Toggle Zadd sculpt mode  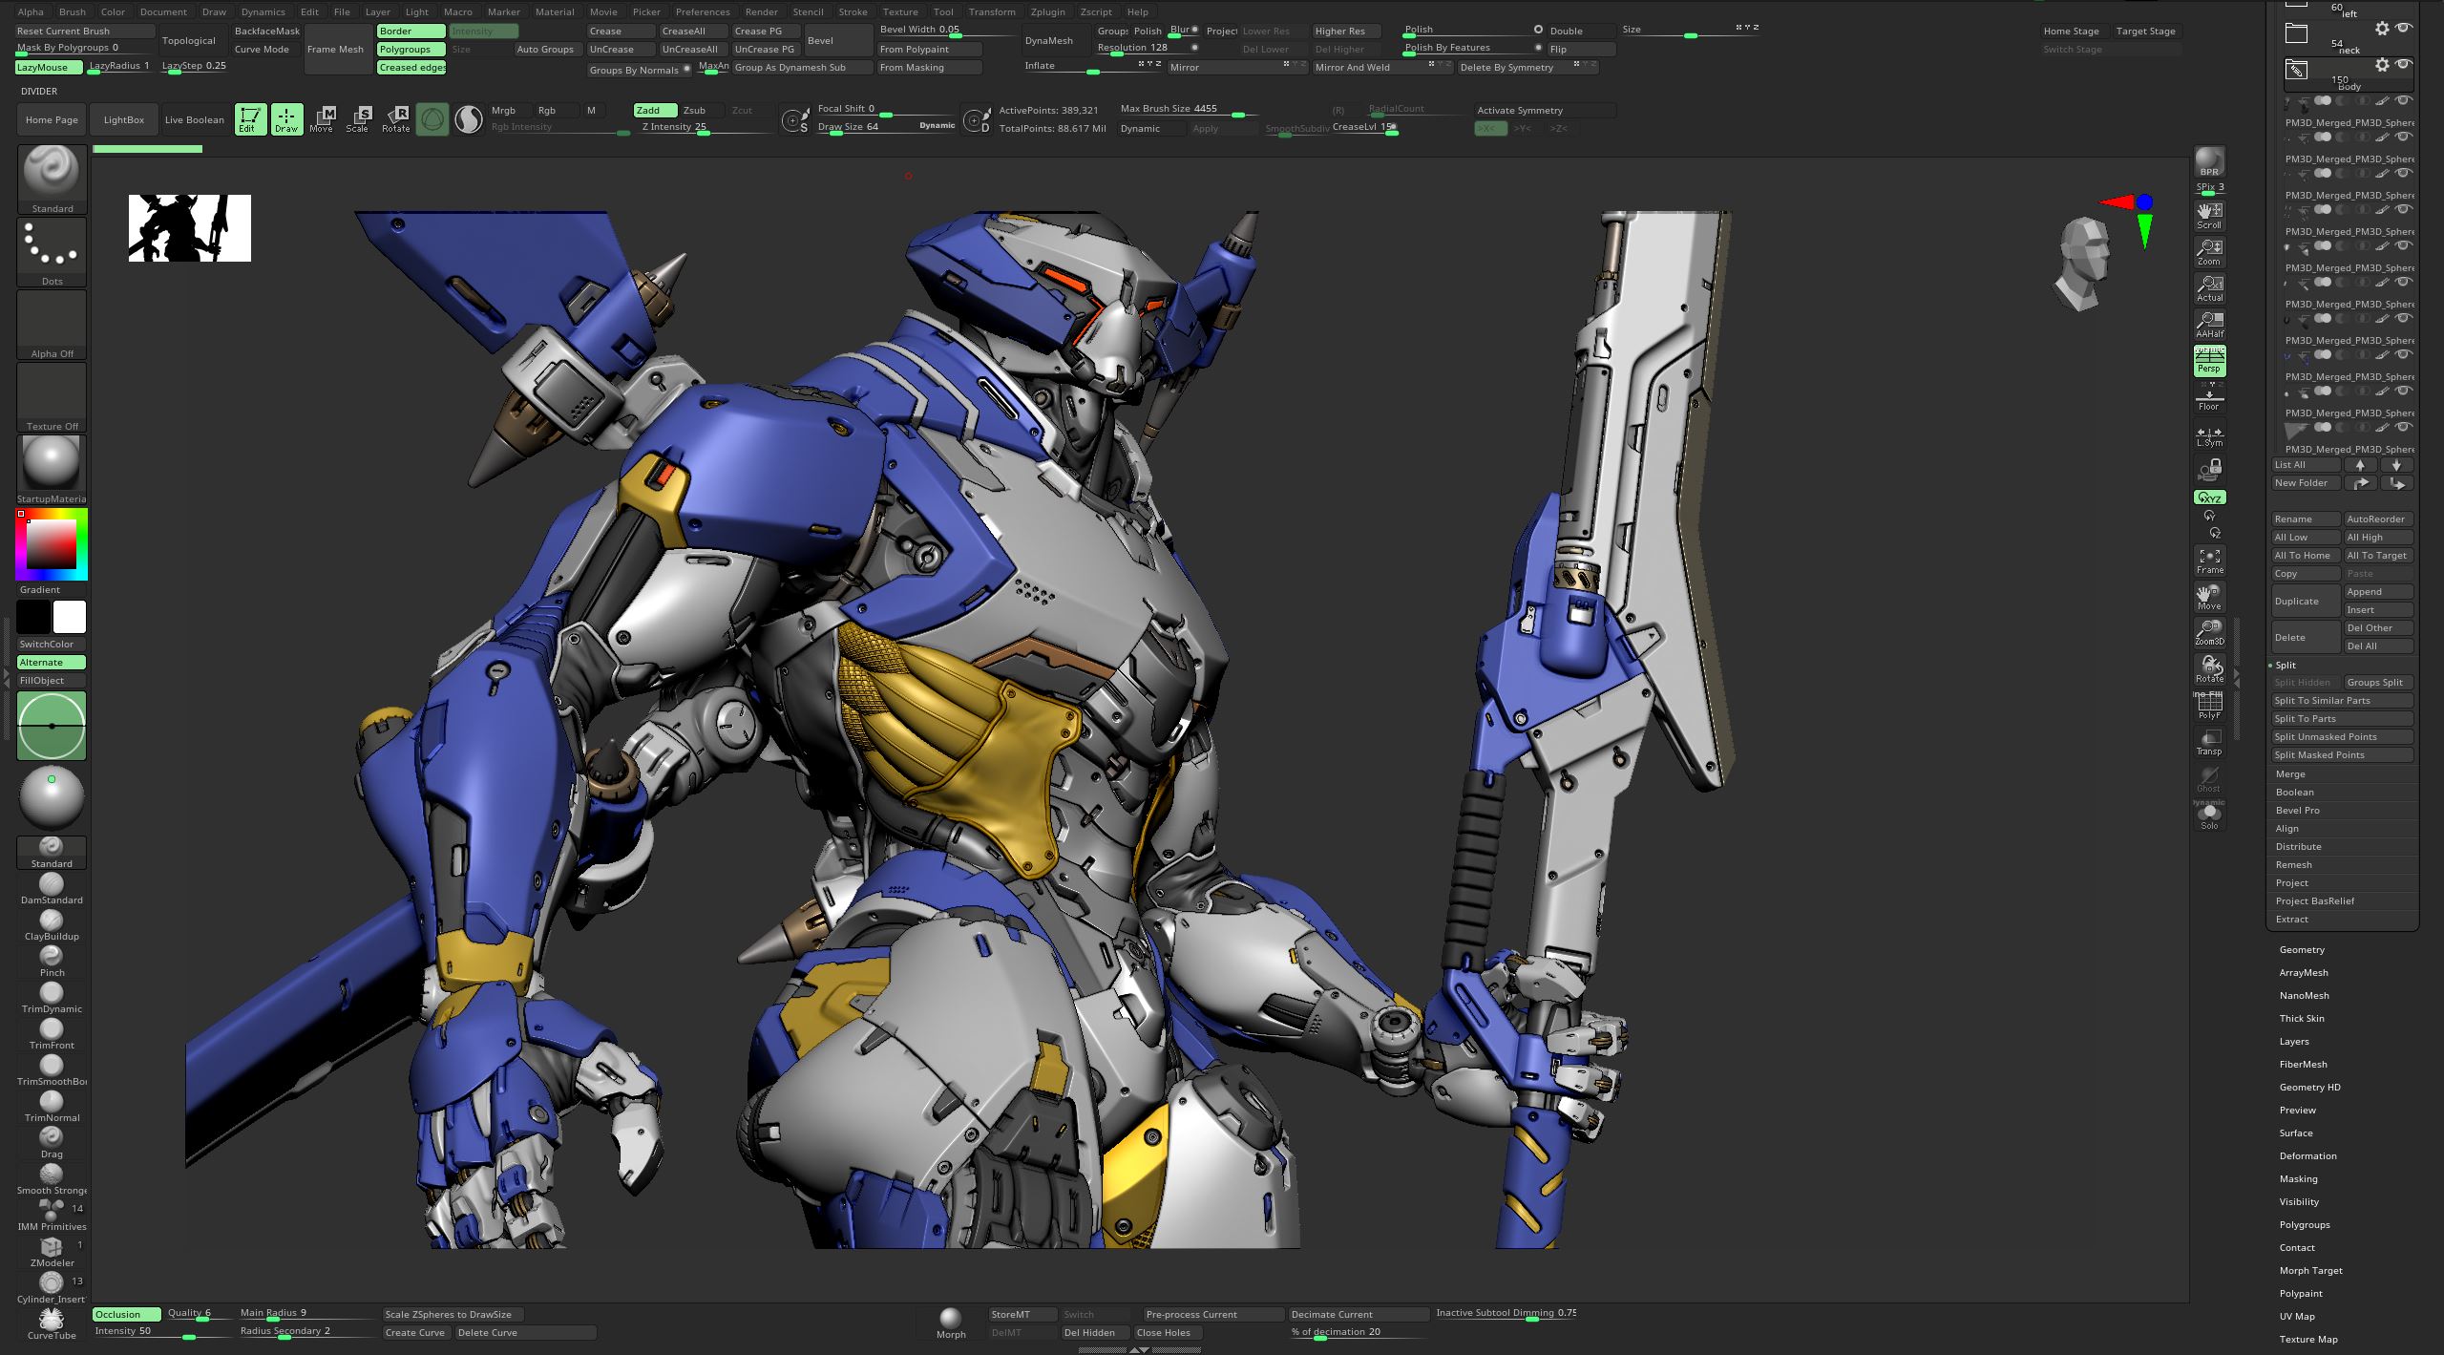point(655,110)
